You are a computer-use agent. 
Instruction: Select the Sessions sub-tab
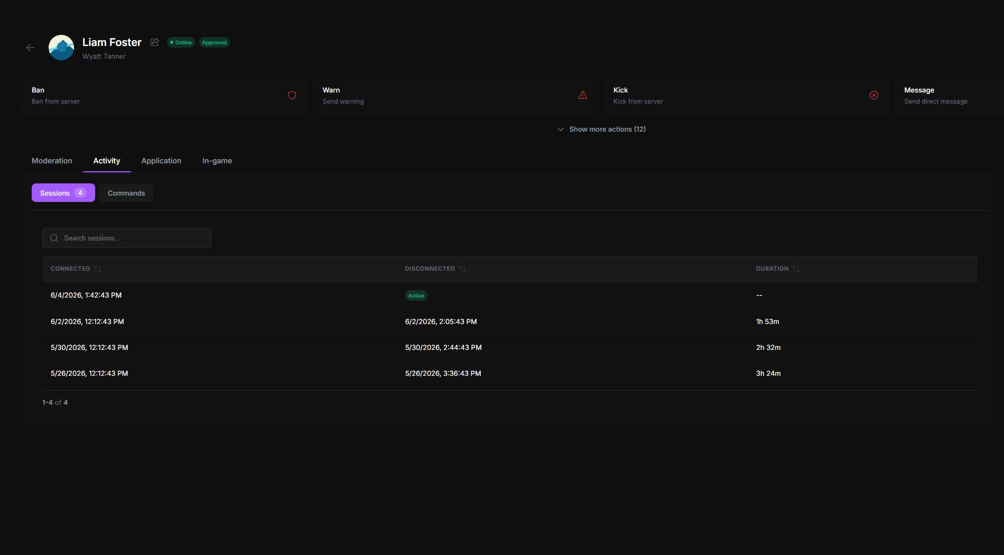63,193
